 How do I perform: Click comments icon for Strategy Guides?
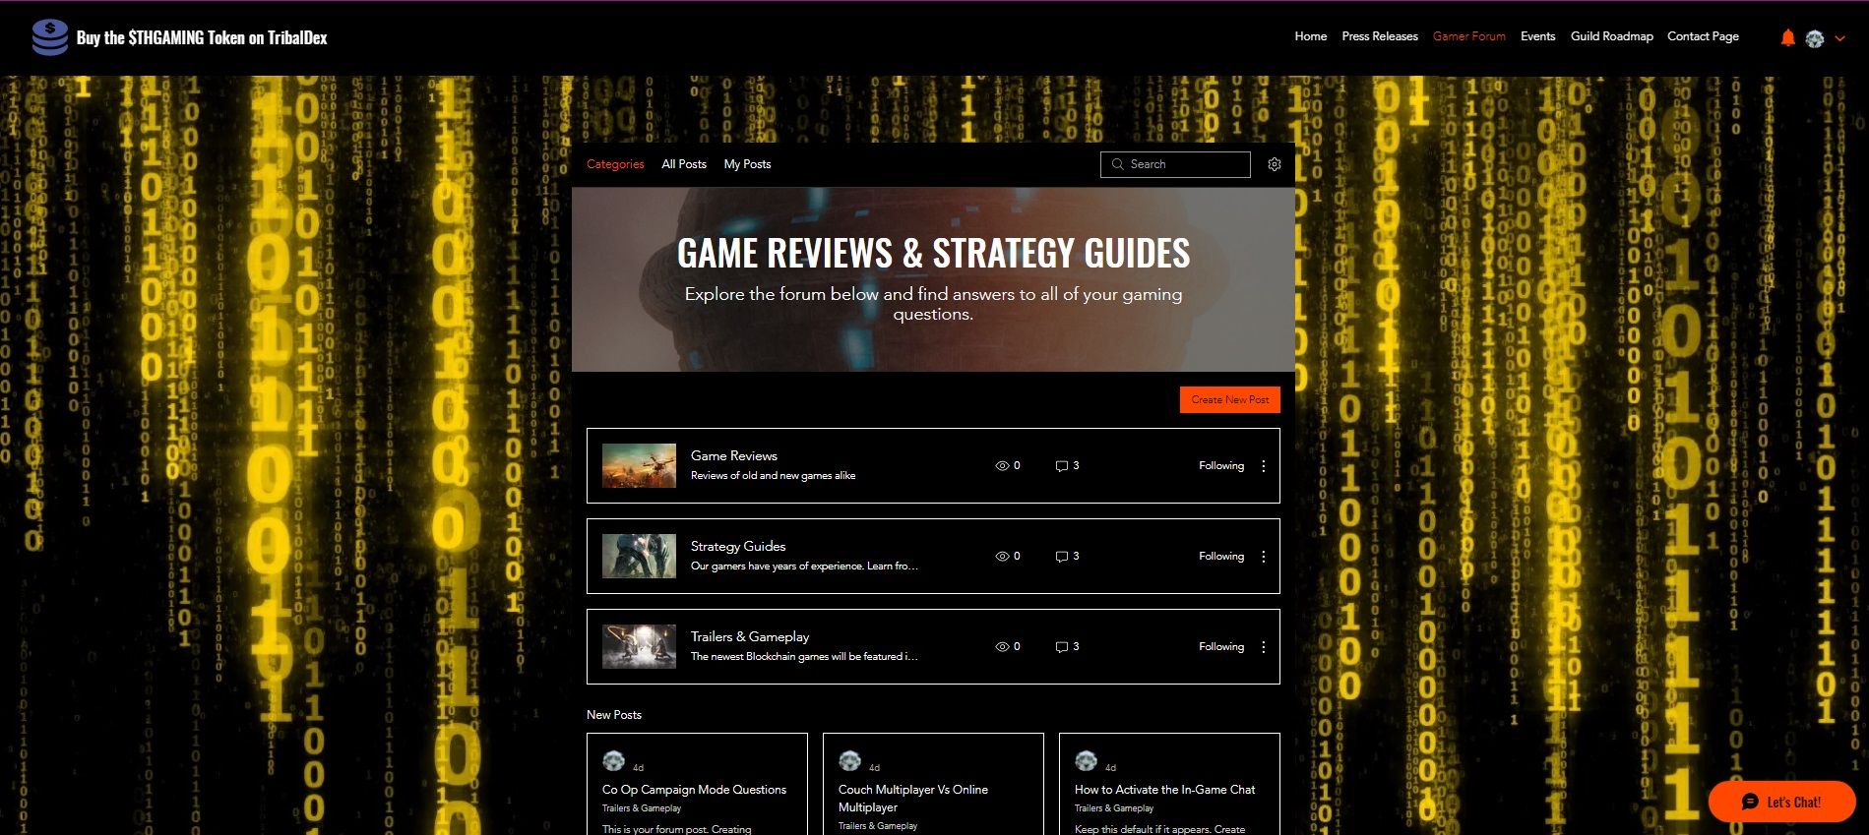point(1062,557)
